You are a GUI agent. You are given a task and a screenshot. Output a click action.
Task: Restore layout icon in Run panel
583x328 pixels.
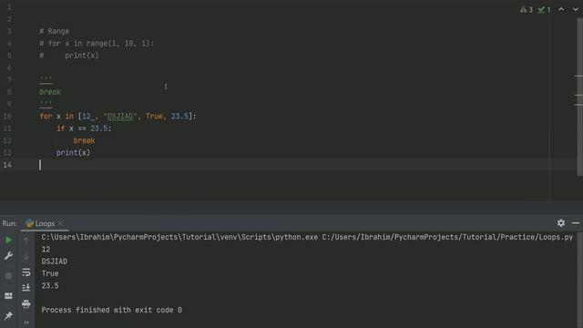(x=8, y=295)
